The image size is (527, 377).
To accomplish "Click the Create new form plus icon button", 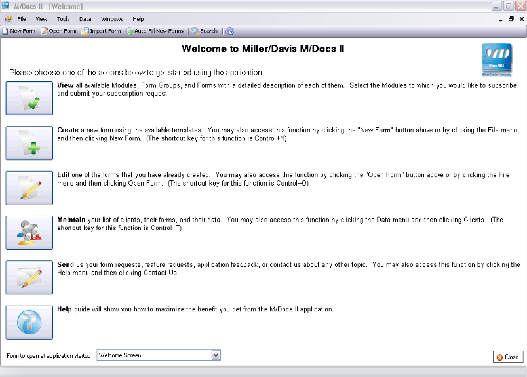I will click(x=29, y=143).
